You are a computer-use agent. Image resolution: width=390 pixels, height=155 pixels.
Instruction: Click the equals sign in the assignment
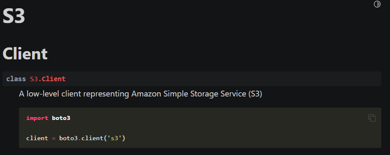[54, 138]
